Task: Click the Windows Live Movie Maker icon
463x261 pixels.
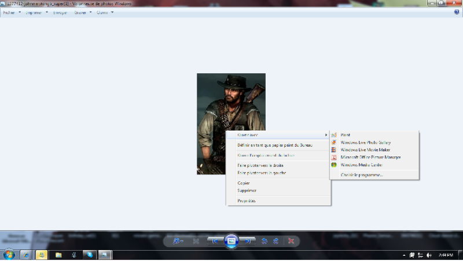Action: 334,150
